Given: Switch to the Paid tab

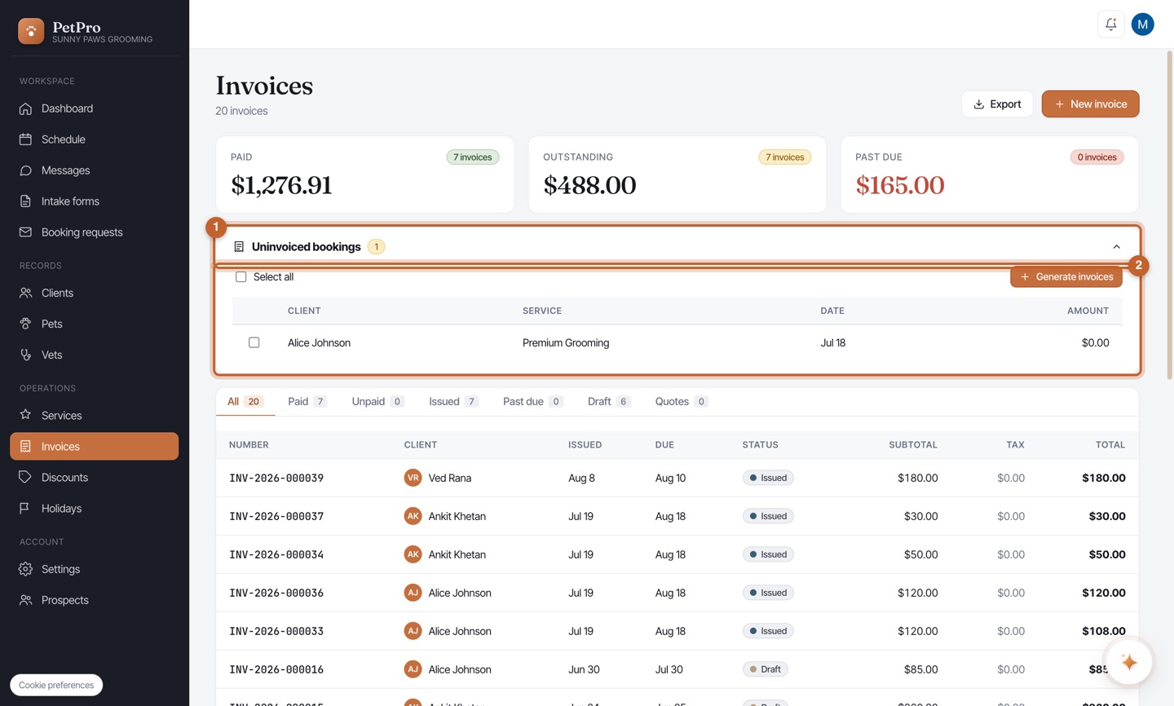Looking at the screenshot, I should point(307,401).
